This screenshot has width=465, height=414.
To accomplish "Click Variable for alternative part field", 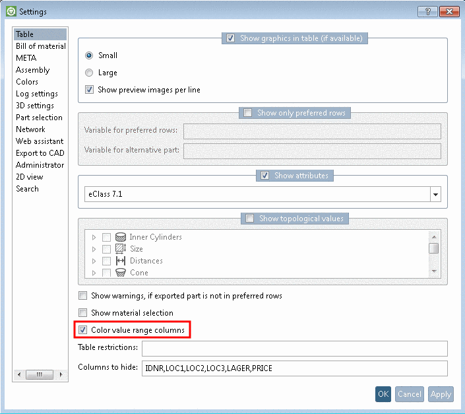I will (312, 151).
